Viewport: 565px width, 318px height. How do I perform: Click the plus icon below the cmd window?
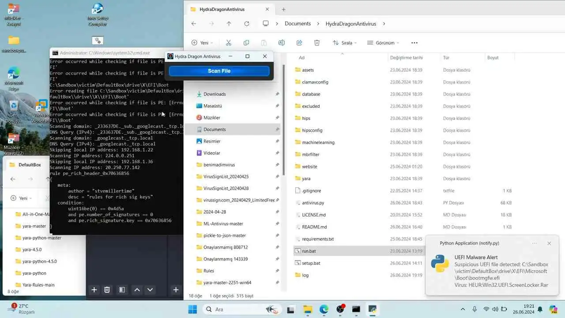pos(94,290)
